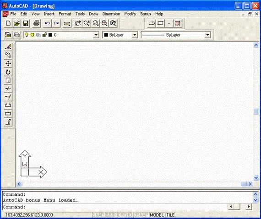Select the polyline draw icon
Viewport: 261px width, 219px height.
tap(152, 23)
